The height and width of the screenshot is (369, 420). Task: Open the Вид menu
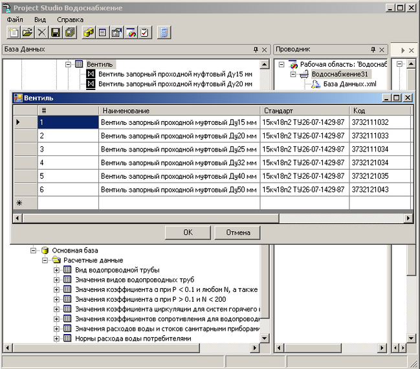(40, 20)
